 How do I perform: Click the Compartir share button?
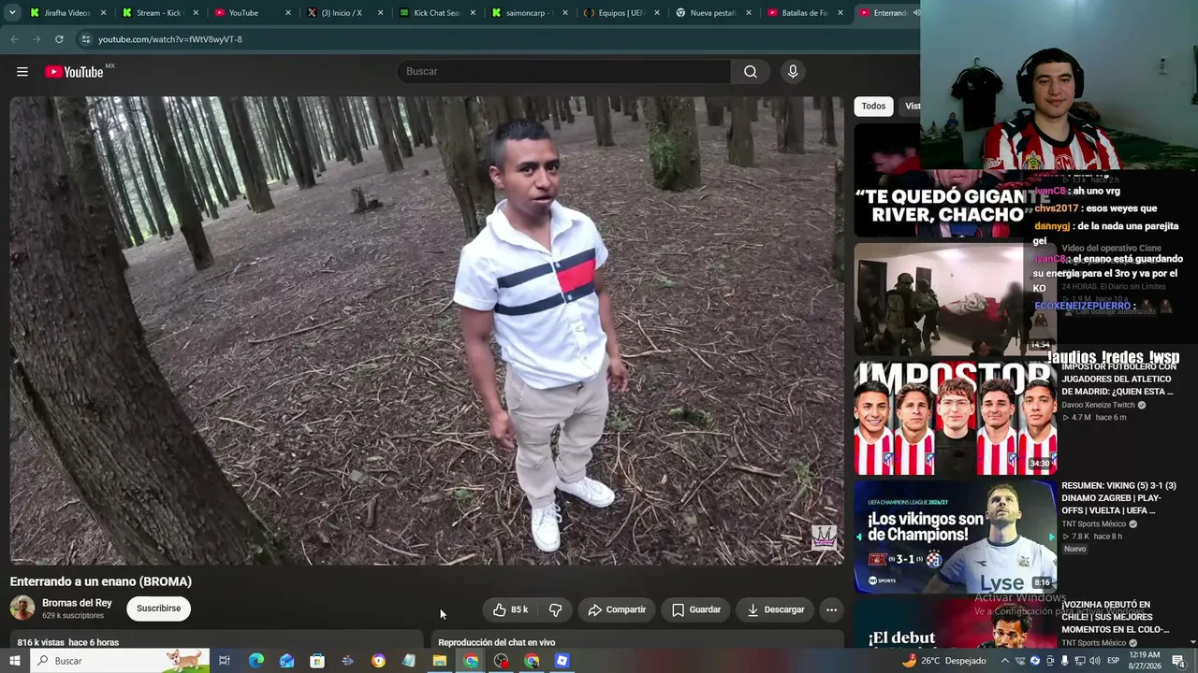[x=617, y=609]
